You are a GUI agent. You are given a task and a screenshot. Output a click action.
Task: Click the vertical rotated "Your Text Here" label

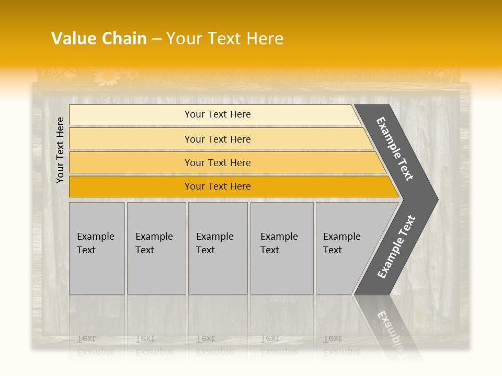click(x=60, y=150)
